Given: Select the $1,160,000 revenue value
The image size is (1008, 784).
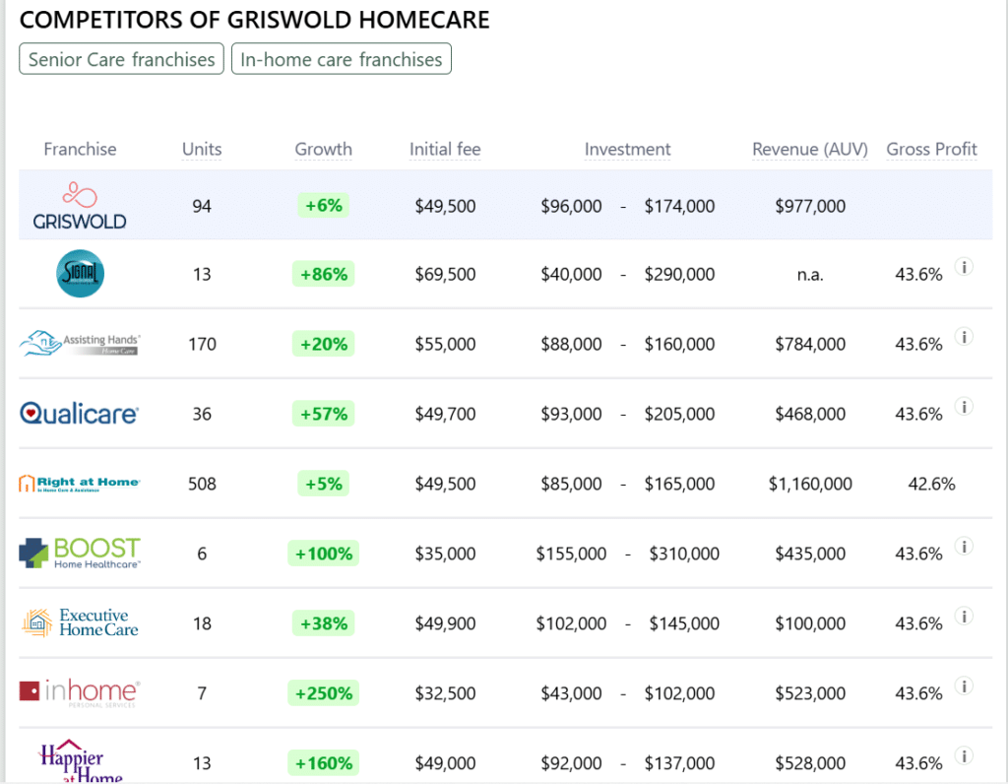Looking at the screenshot, I should 810,485.
